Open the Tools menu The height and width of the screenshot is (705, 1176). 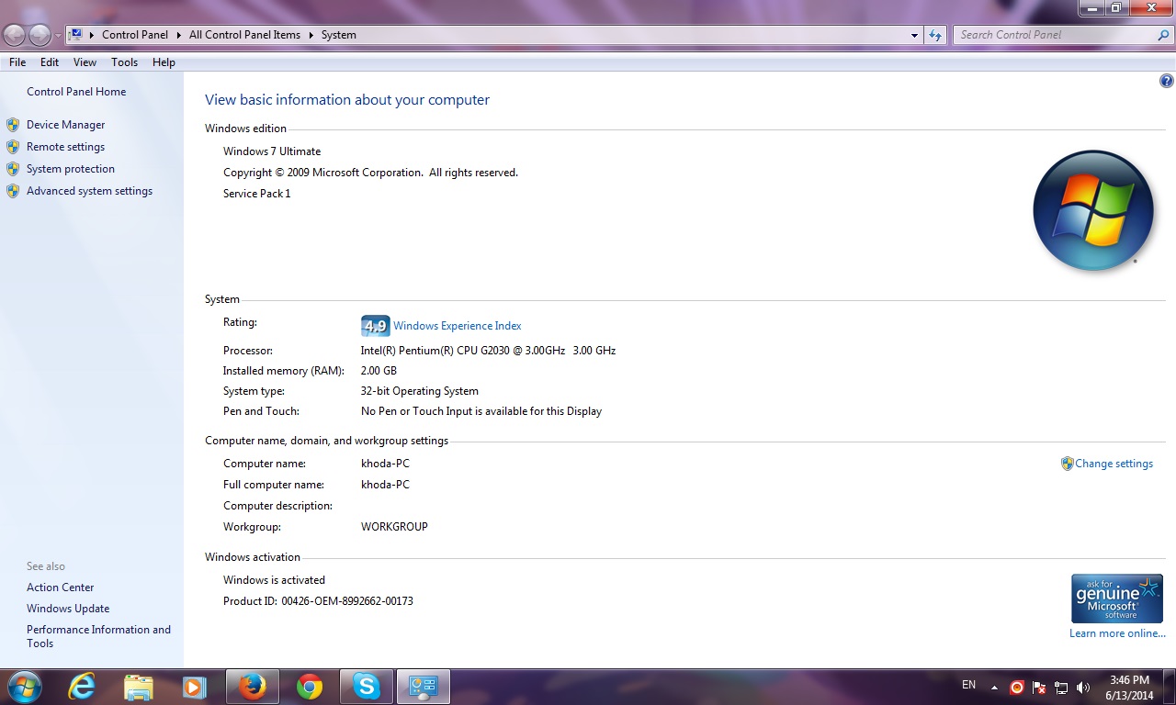pos(124,62)
